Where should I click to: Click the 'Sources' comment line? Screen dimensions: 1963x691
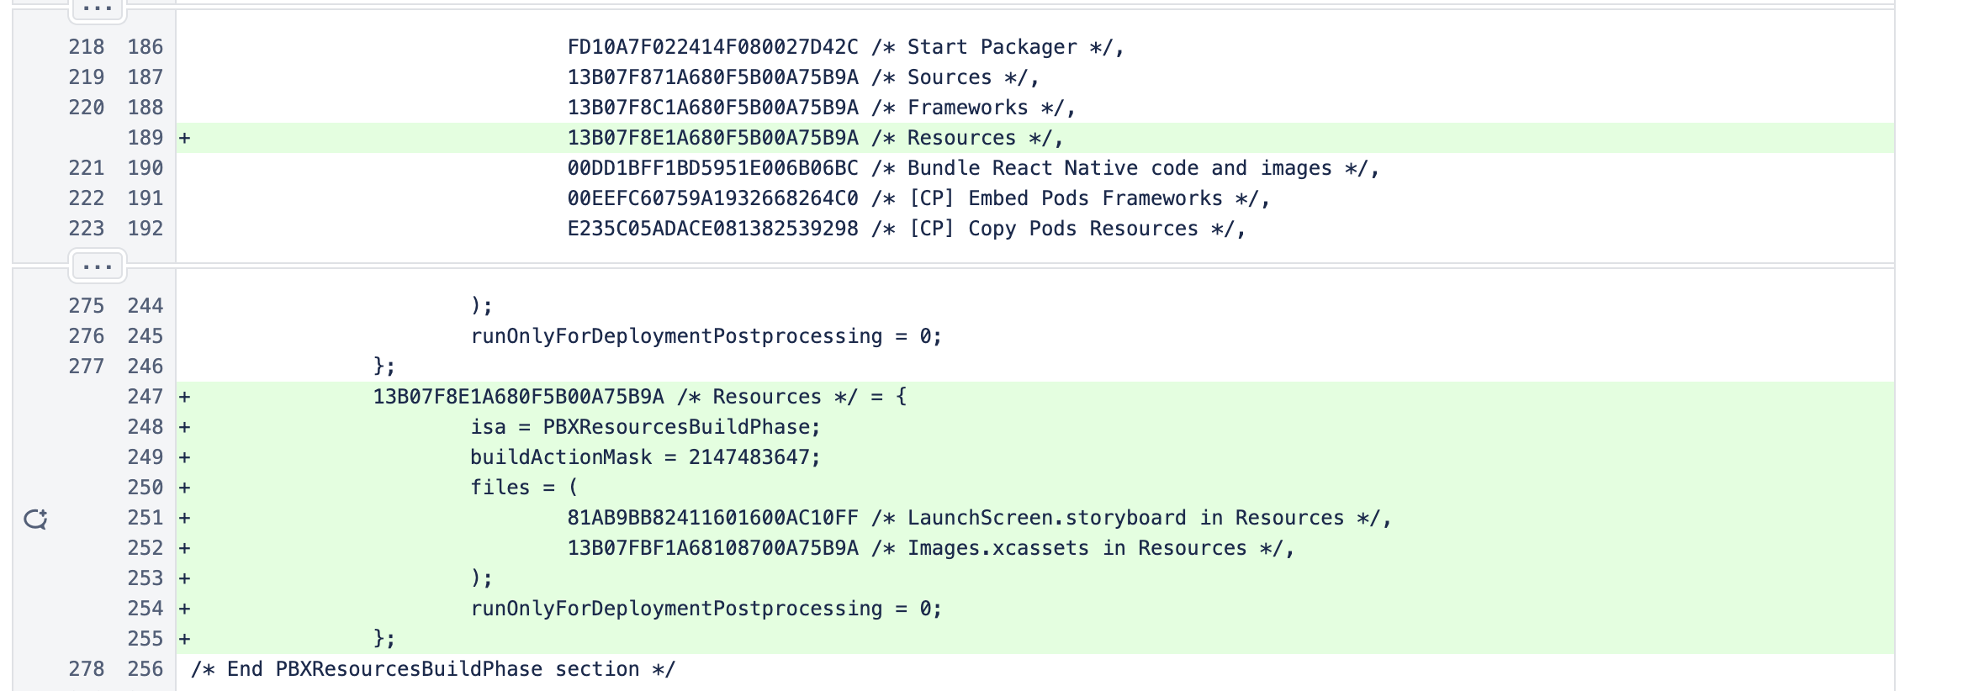[x=803, y=77]
